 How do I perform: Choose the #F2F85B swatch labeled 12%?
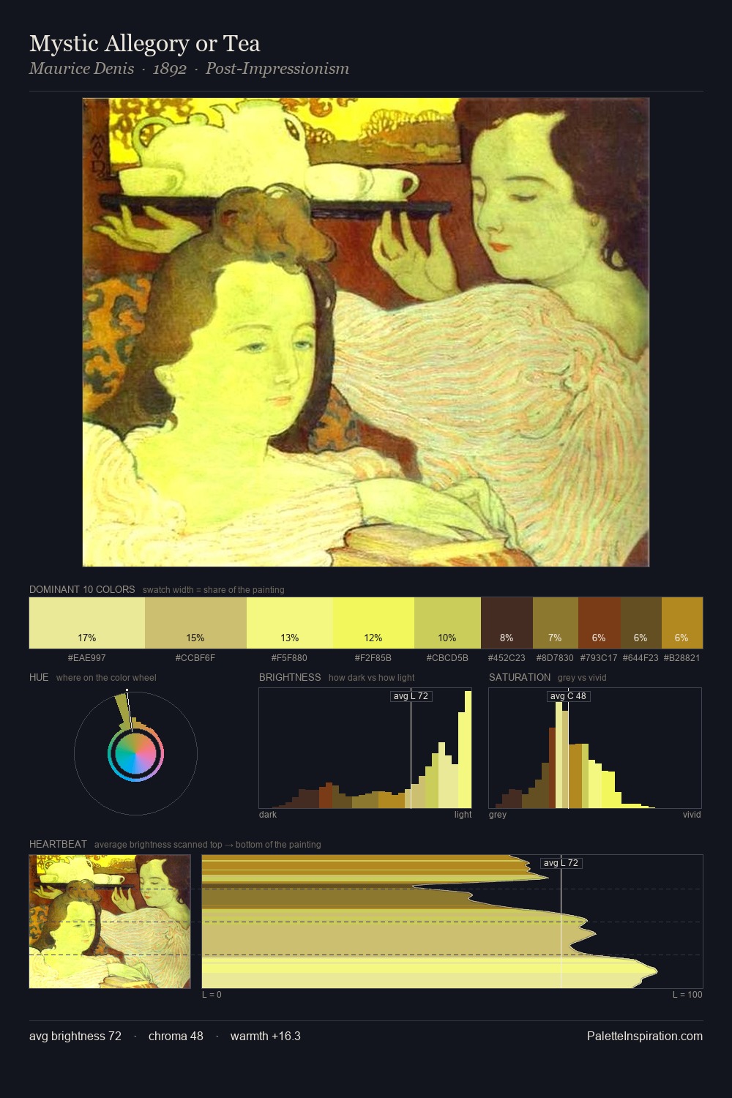[373, 623]
